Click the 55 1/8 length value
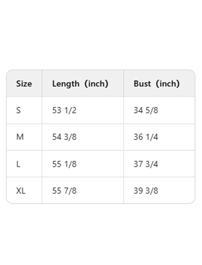This screenshot has width=202, height=265. [x=64, y=164]
